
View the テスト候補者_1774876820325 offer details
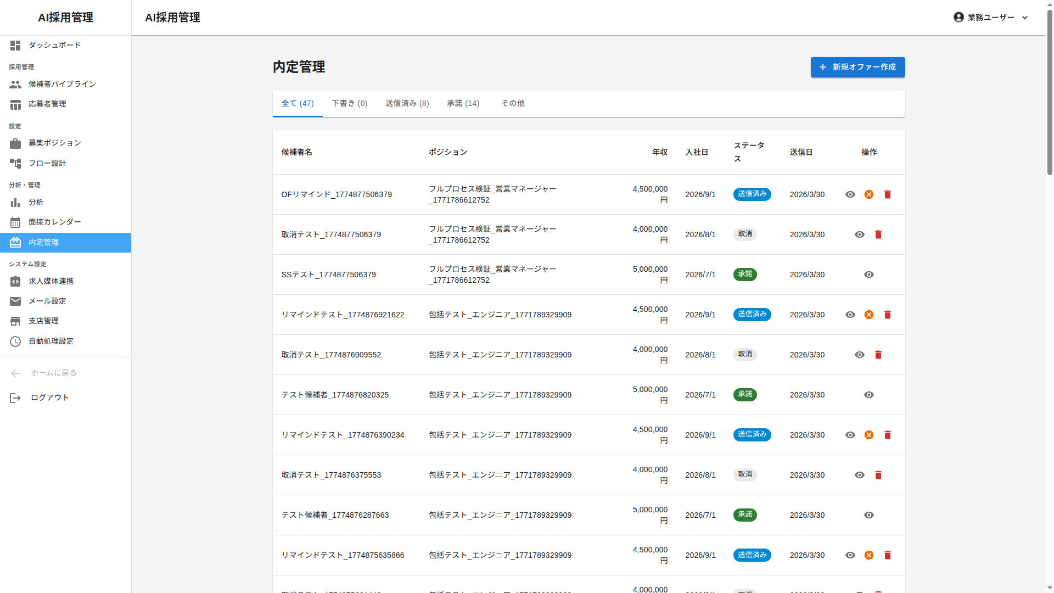869,395
